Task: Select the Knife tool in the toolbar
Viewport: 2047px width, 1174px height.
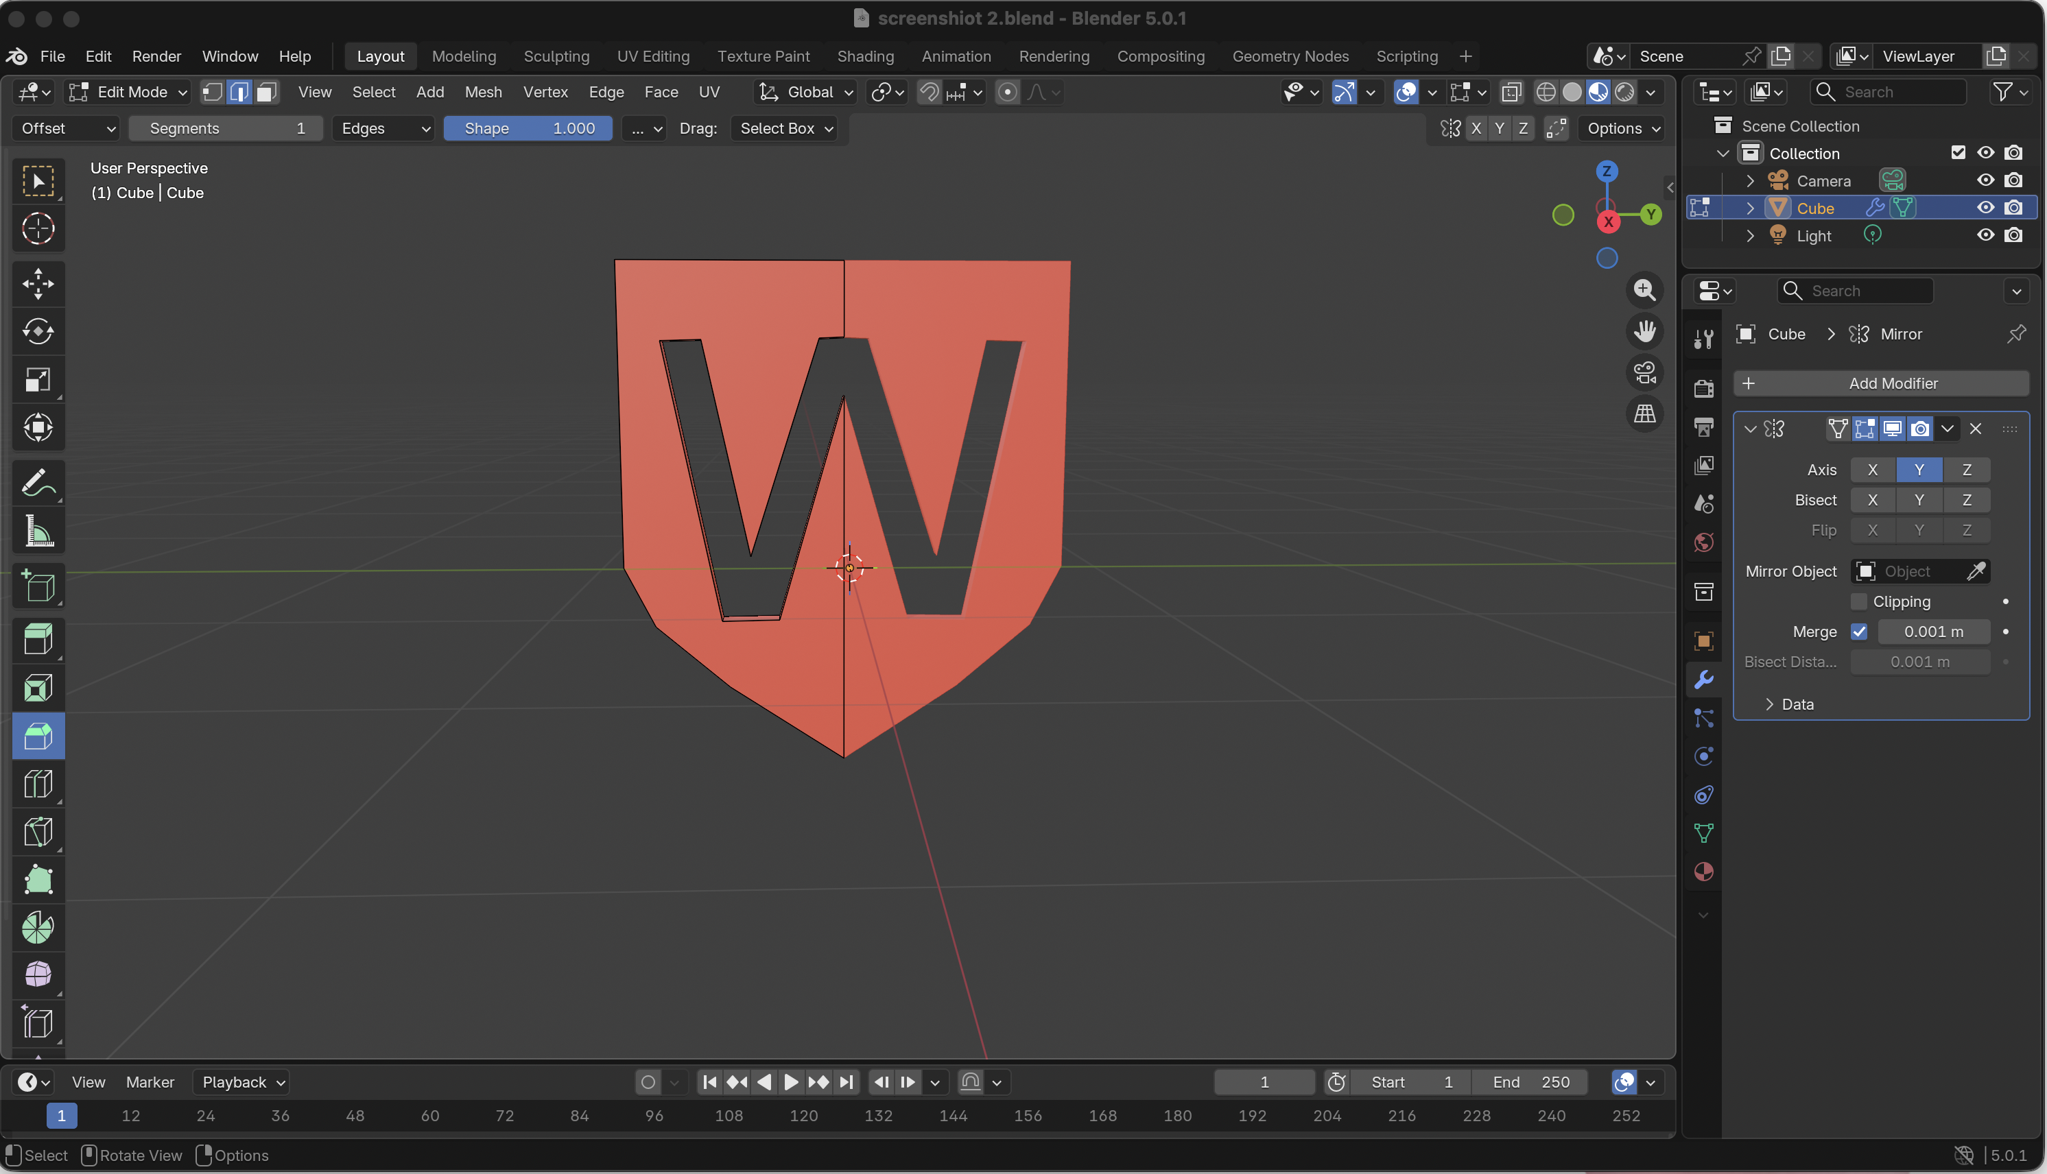Action: (38, 831)
